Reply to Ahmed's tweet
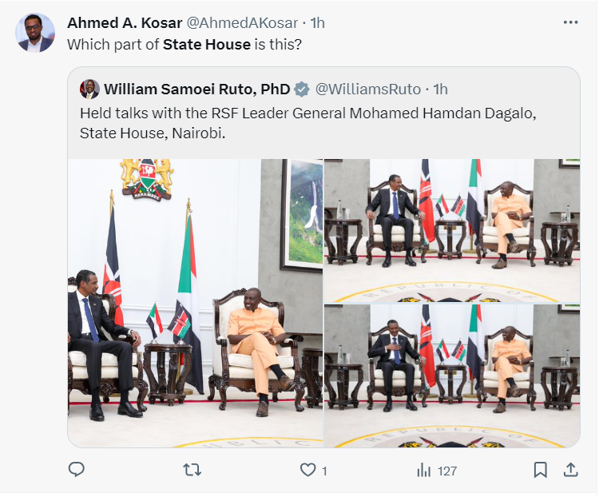Viewport: 599px width, 497px height. tap(77, 471)
